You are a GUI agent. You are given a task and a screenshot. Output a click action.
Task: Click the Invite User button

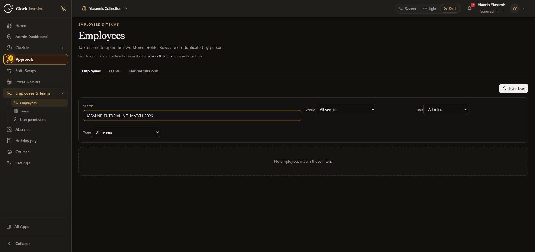pyautogui.click(x=513, y=88)
